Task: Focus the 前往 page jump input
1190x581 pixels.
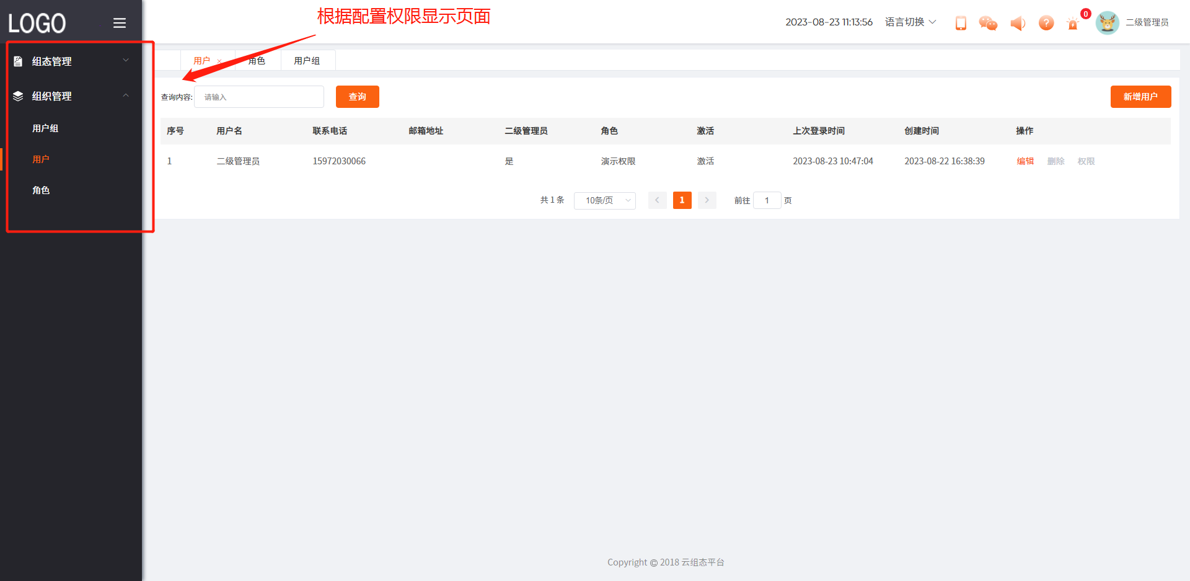Action: 767,200
